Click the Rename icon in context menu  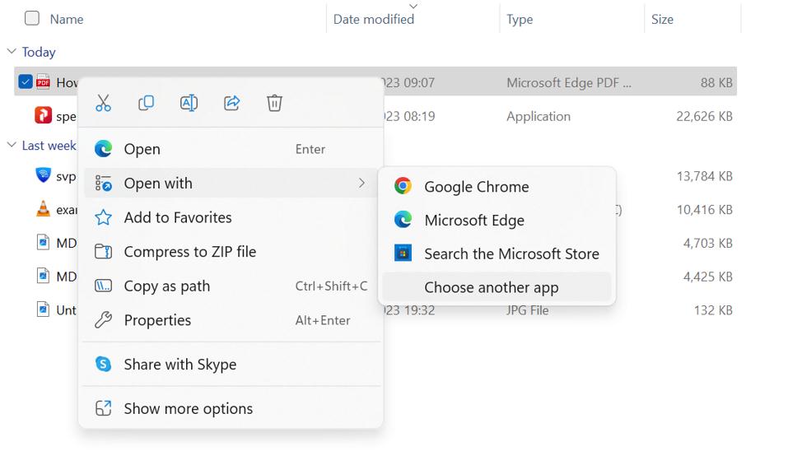189,103
